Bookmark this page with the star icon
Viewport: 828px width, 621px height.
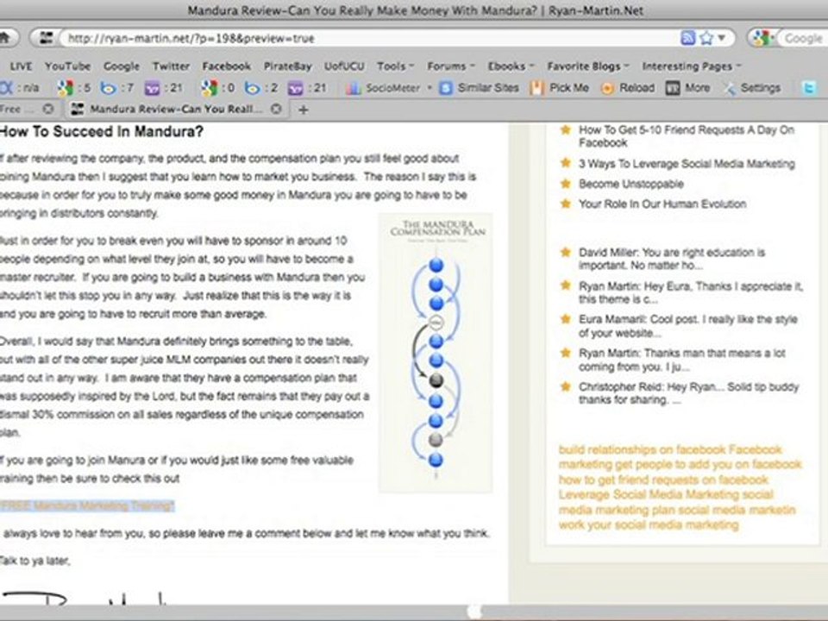pos(706,38)
